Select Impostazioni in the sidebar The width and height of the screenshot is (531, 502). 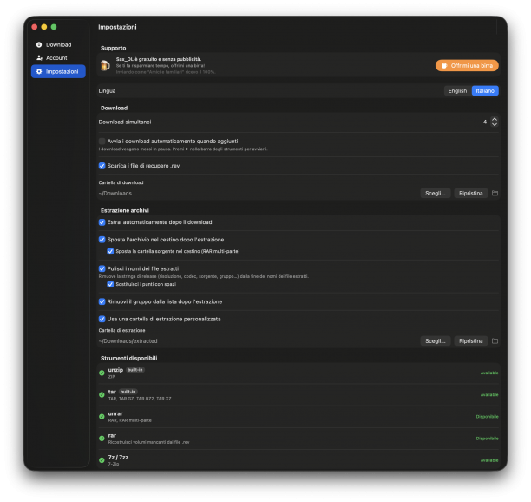tap(58, 71)
